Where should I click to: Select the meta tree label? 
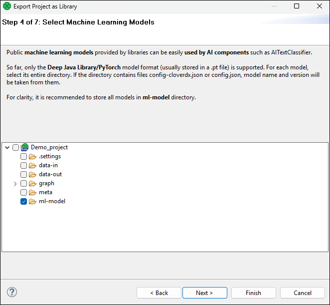coord(45,192)
